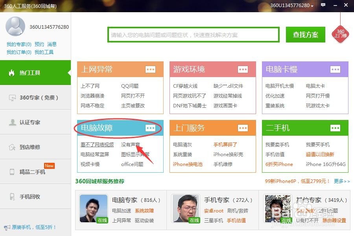Viewport: 354px width, 236px height.
Task: Select 电脑清灰 service
Action: click(x=183, y=144)
